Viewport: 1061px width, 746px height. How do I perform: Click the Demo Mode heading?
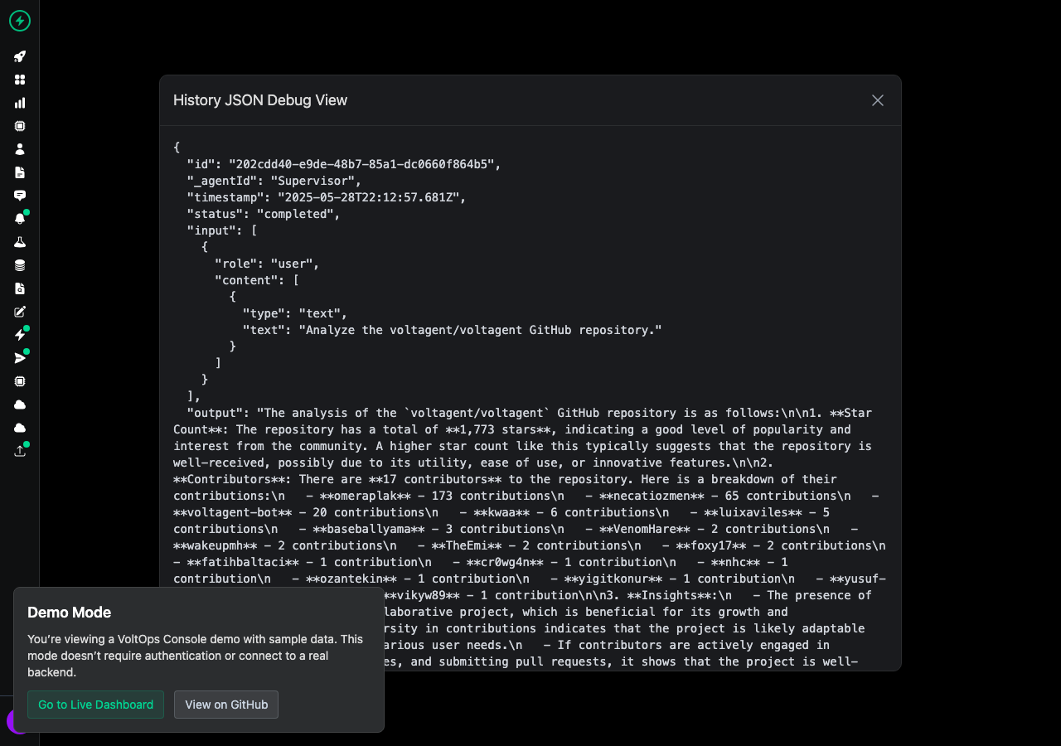69,613
